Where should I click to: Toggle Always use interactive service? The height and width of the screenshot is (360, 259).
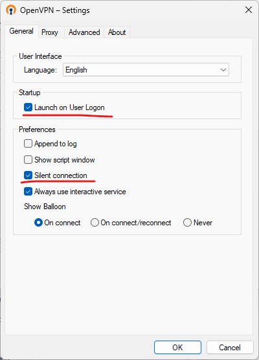click(28, 192)
